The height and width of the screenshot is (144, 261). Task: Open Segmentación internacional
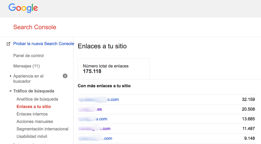(x=42, y=129)
